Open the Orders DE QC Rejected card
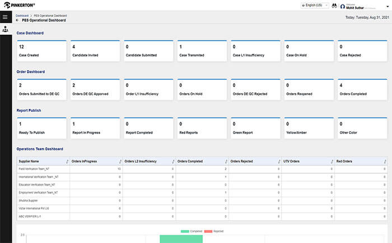Screen dimensions: 392x243 click(x=255, y=89)
